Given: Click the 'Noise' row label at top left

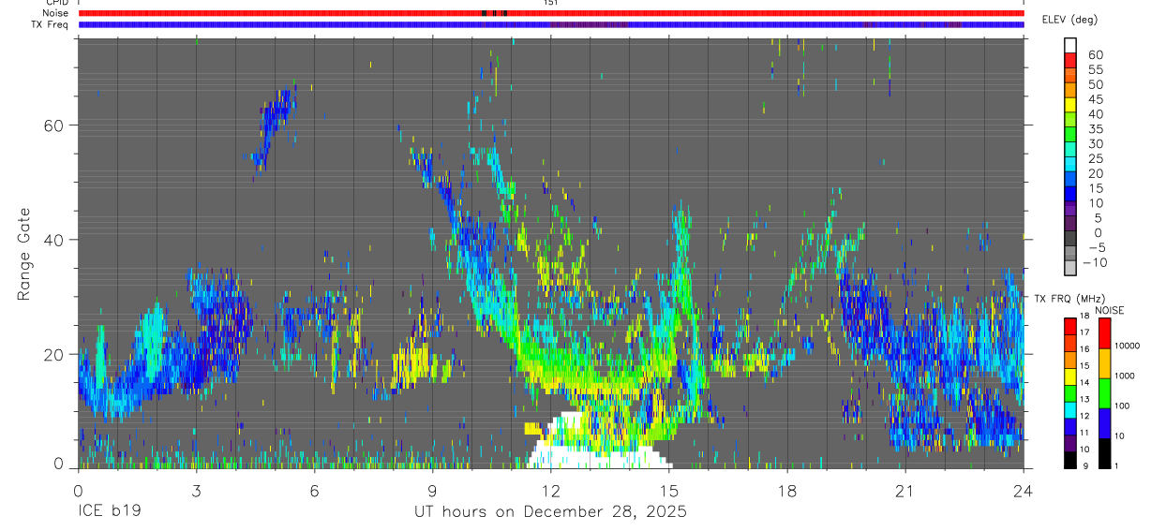Looking at the screenshot, I should 57,13.
